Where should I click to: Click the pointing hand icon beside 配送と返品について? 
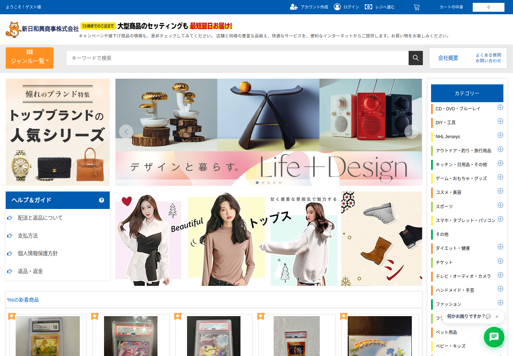click(x=10, y=218)
